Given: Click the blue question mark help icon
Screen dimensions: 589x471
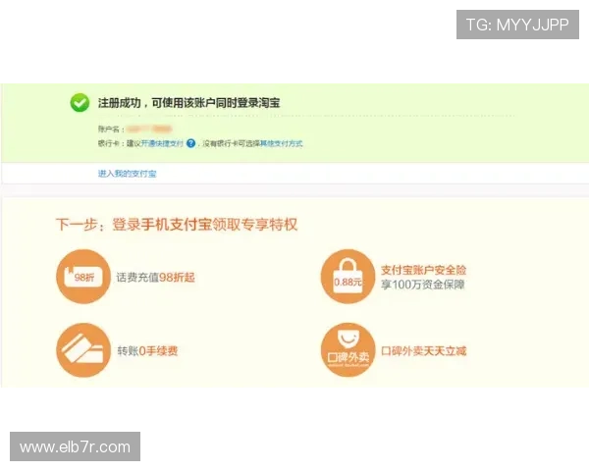Looking at the screenshot, I should pos(190,143).
